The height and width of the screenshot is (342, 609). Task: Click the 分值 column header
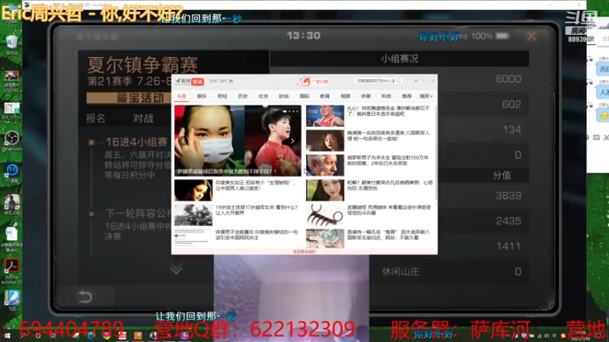coord(502,176)
